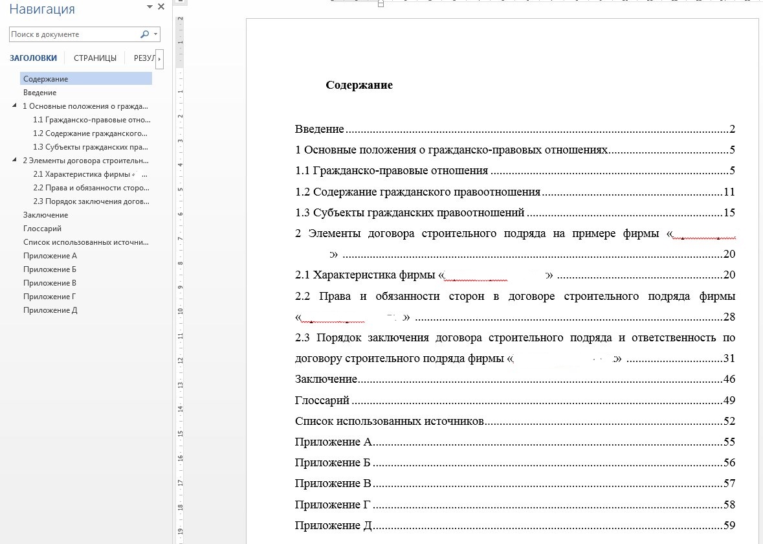Image resolution: width=763 pixels, height=544 pixels.
Task: Go to 1.2 Содержание гражданского... heading
Action: click(90, 133)
